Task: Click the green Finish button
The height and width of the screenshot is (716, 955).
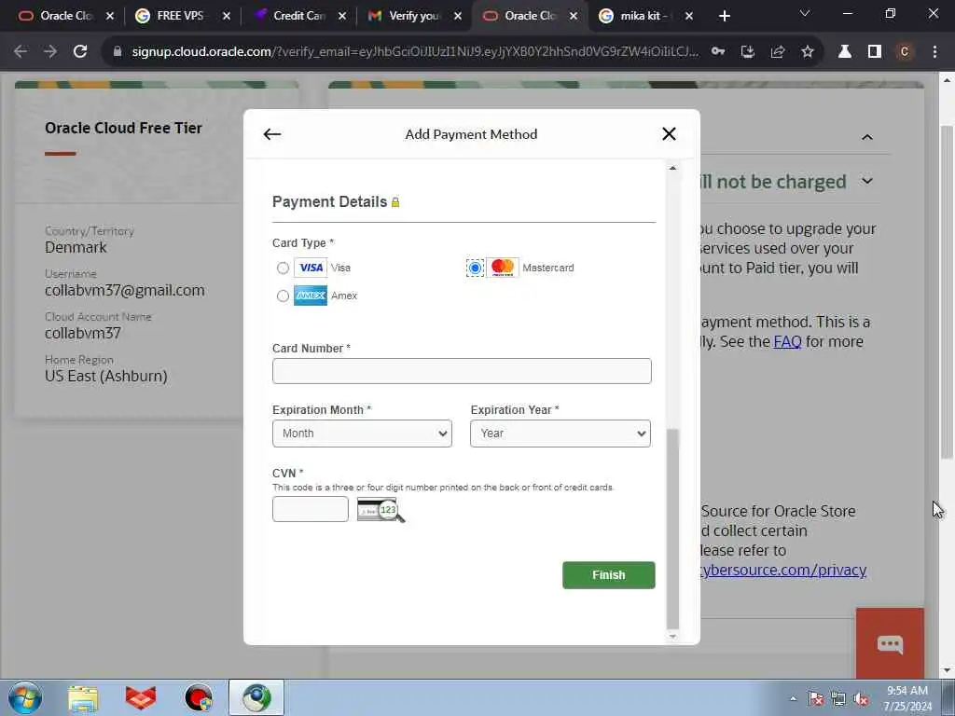Action: (608, 574)
